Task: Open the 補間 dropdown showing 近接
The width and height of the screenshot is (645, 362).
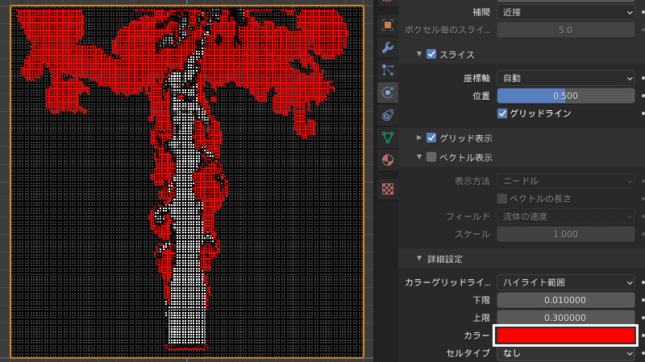Action: tap(566, 12)
